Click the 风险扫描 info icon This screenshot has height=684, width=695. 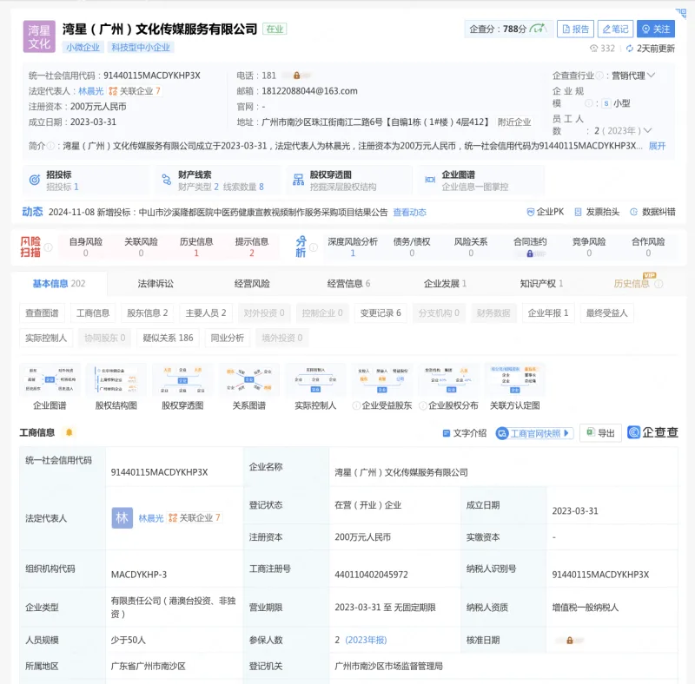49,247
